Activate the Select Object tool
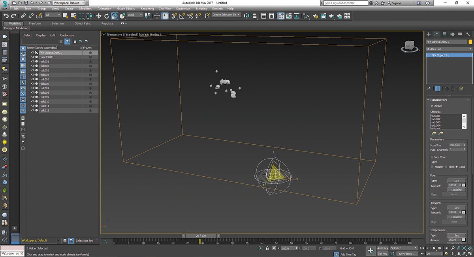The image size is (474, 257). 65,16
